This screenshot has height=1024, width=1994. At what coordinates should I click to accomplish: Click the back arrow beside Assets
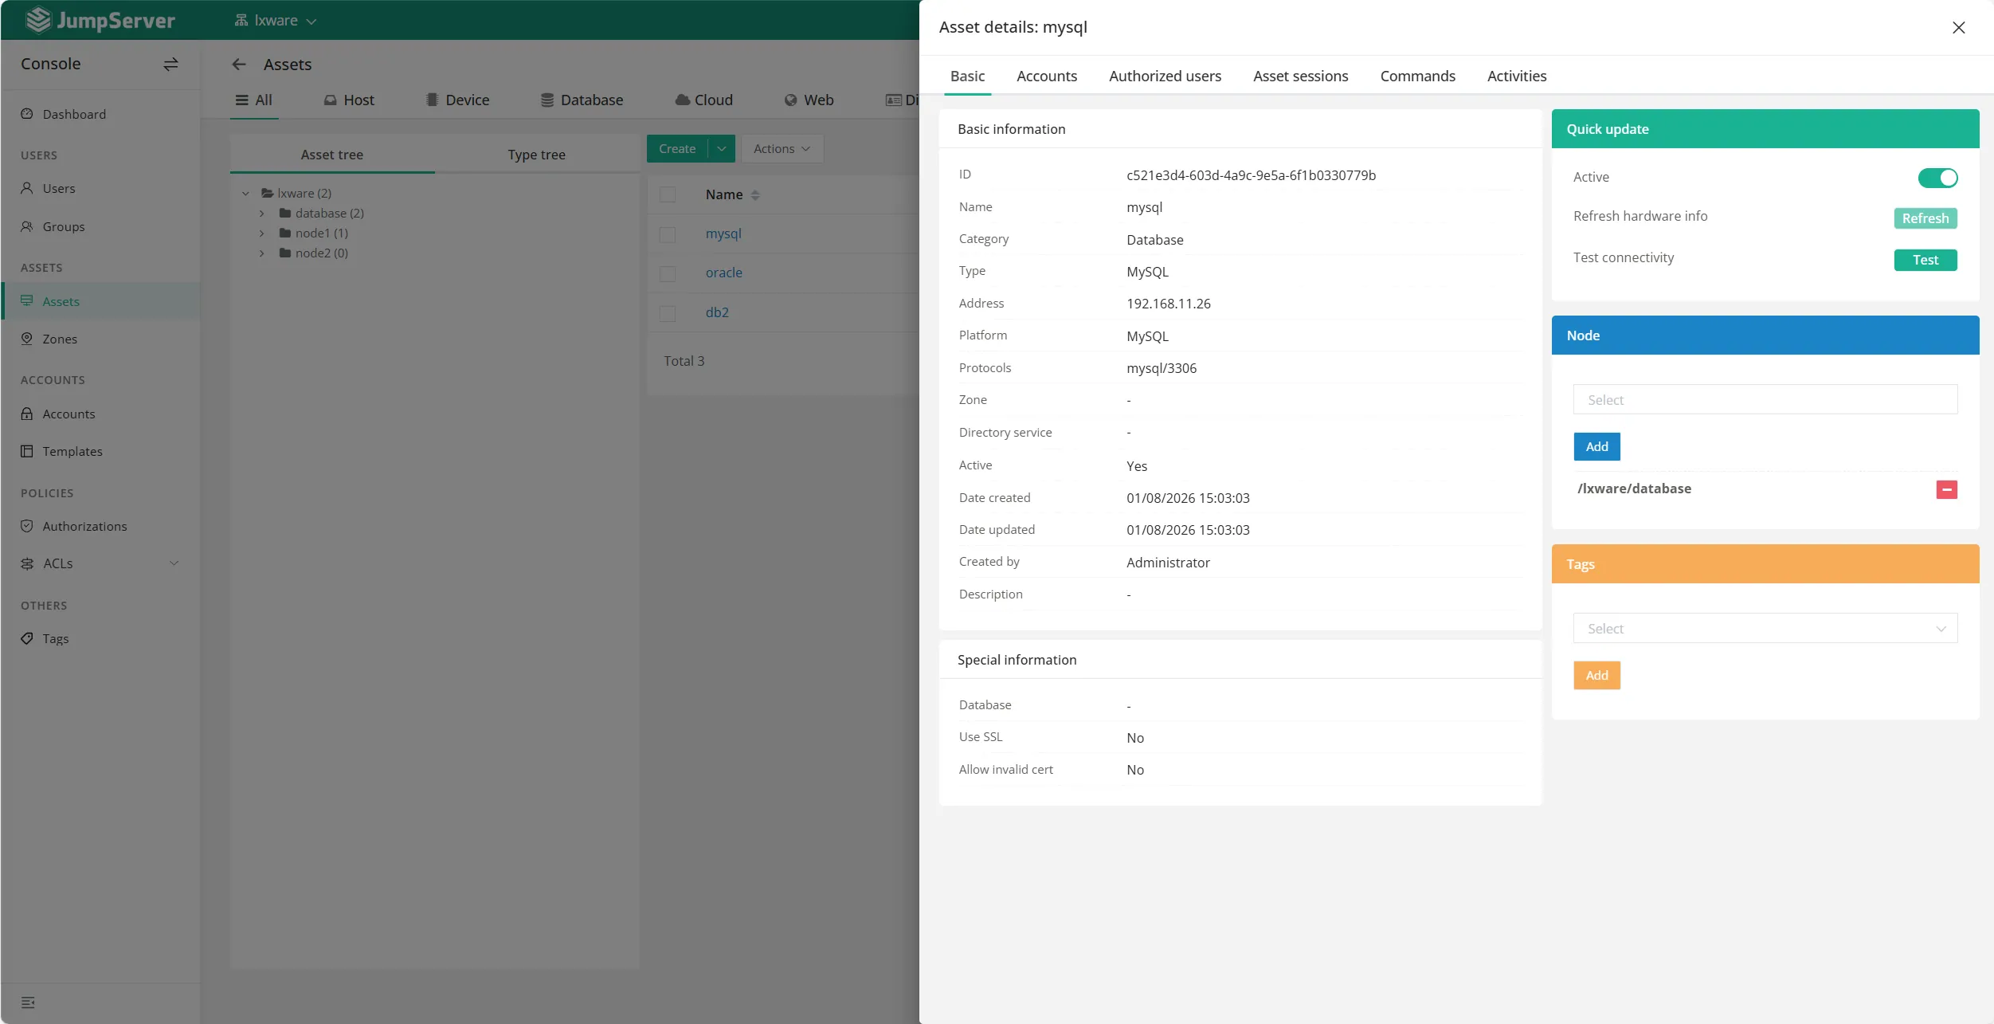click(239, 65)
